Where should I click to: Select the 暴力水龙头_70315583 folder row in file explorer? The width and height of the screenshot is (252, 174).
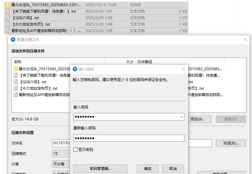click(x=96, y=5)
